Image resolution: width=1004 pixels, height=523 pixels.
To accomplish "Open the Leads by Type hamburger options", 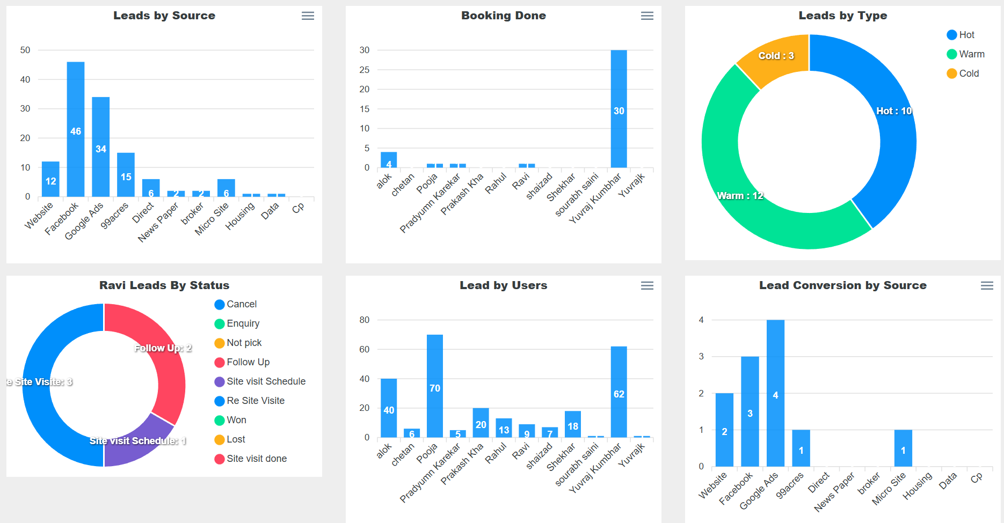I will tap(986, 16).
